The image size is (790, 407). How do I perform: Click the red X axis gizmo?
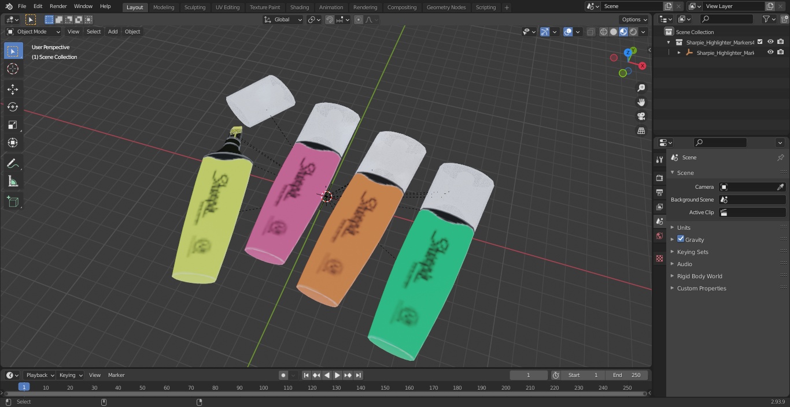point(642,66)
